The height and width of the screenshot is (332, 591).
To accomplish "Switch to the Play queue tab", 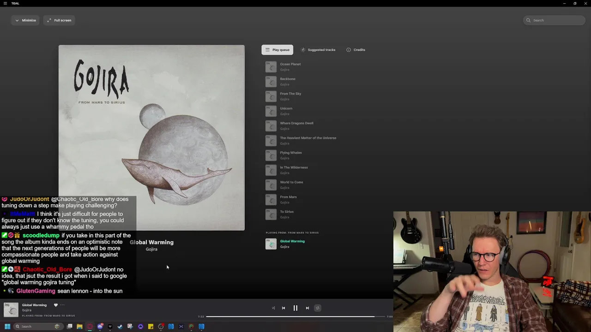I will pos(277,50).
